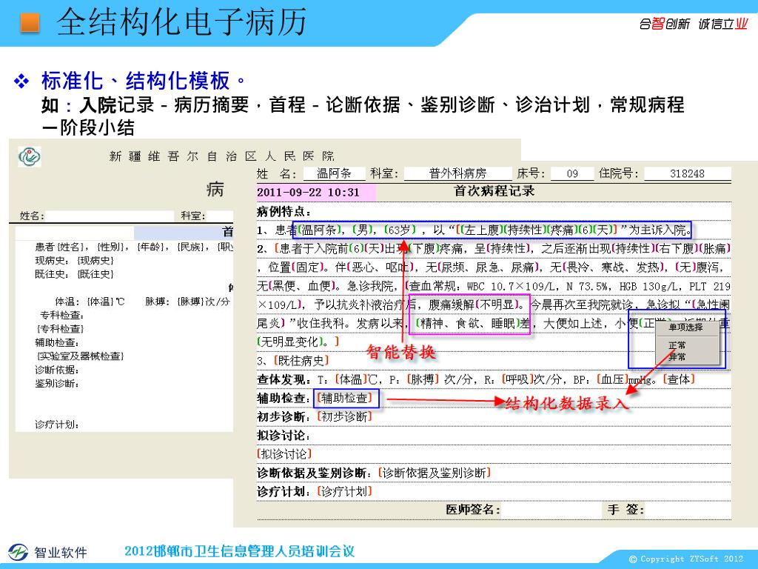Click the 病例特点 section label
This screenshot has width=758, height=569.
[284, 211]
